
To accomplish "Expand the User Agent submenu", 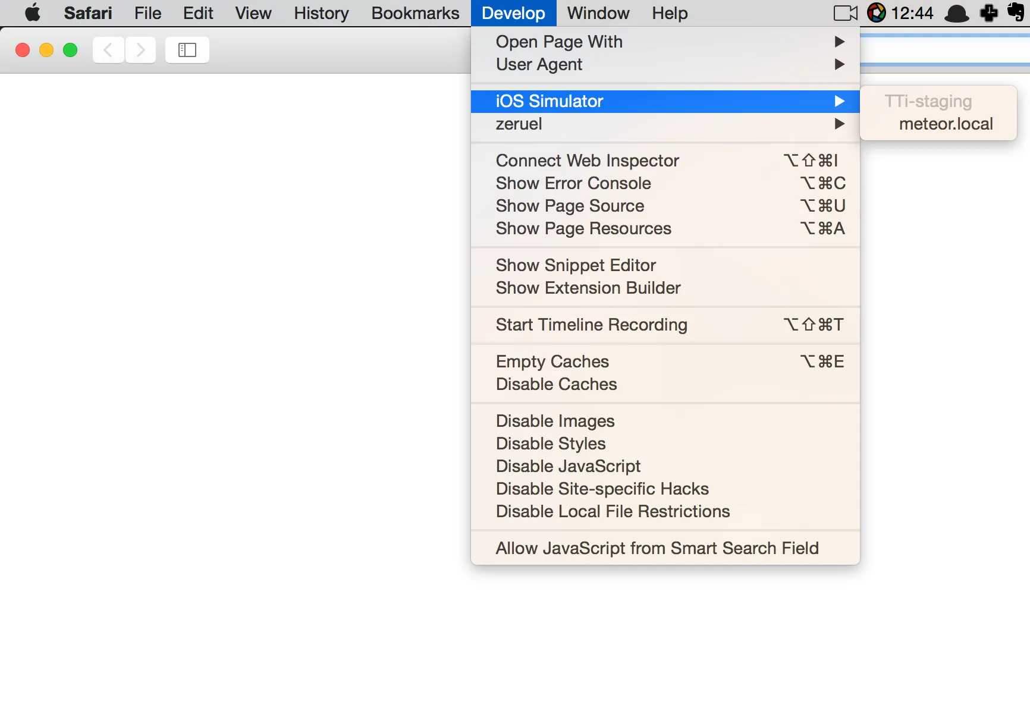I will pyautogui.click(x=539, y=64).
